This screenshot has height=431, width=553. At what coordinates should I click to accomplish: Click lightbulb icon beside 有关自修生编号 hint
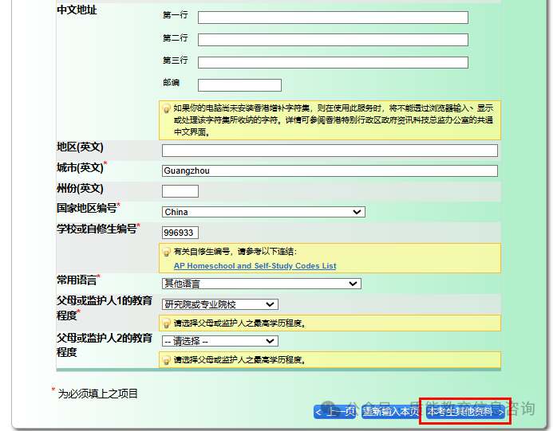tap(166, 252)
